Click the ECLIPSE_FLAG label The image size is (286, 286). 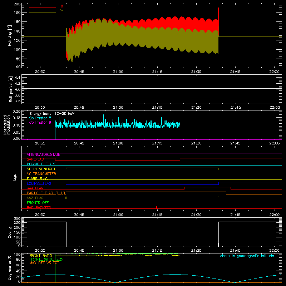pyautogui.click(x=39, y=183)
